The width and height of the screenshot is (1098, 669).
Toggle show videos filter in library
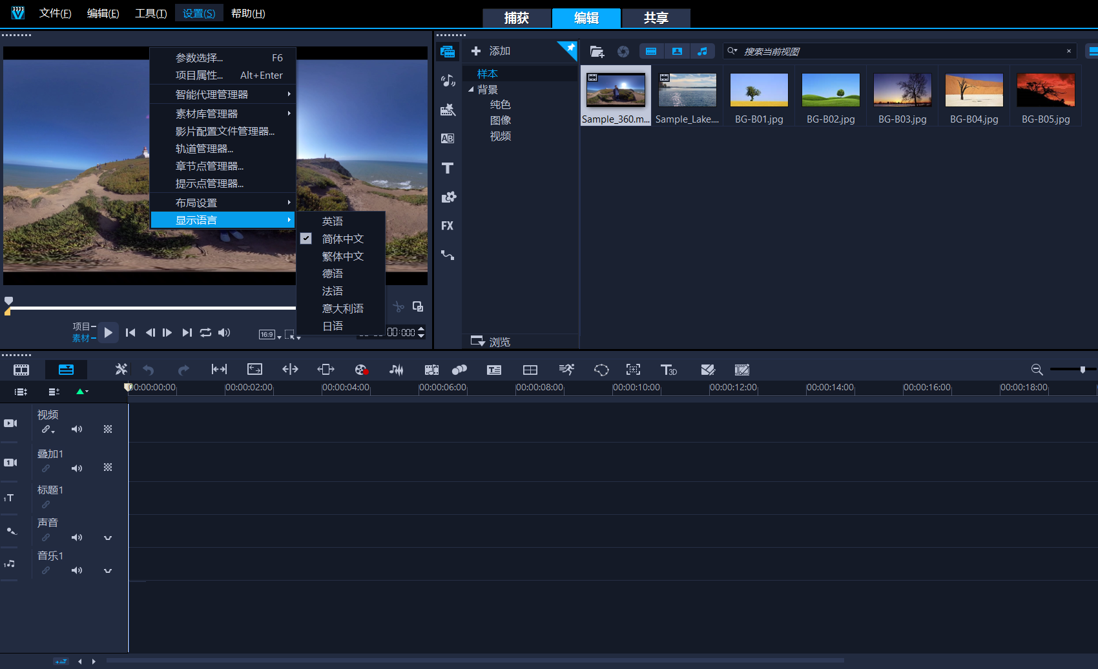pyautogui.click(x=651, y=51)
